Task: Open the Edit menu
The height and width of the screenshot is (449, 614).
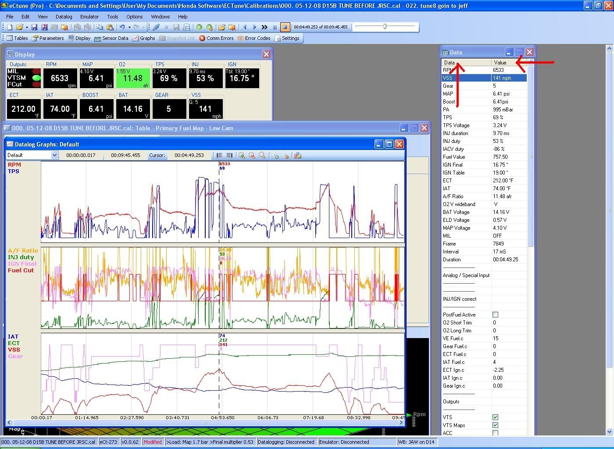Action: [x=25, y=17]
